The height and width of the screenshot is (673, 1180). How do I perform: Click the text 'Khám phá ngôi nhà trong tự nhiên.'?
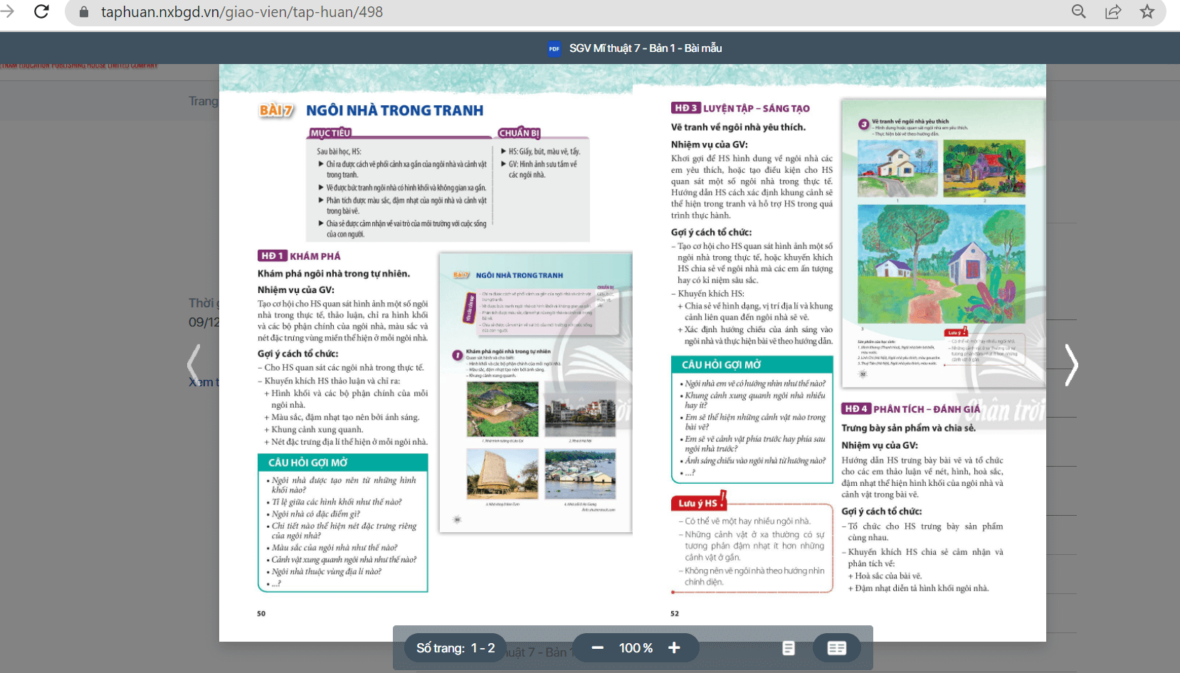(x=334, y=274)
